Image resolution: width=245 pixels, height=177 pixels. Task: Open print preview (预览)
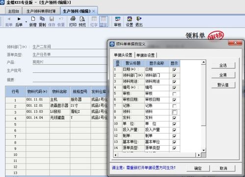82,22
